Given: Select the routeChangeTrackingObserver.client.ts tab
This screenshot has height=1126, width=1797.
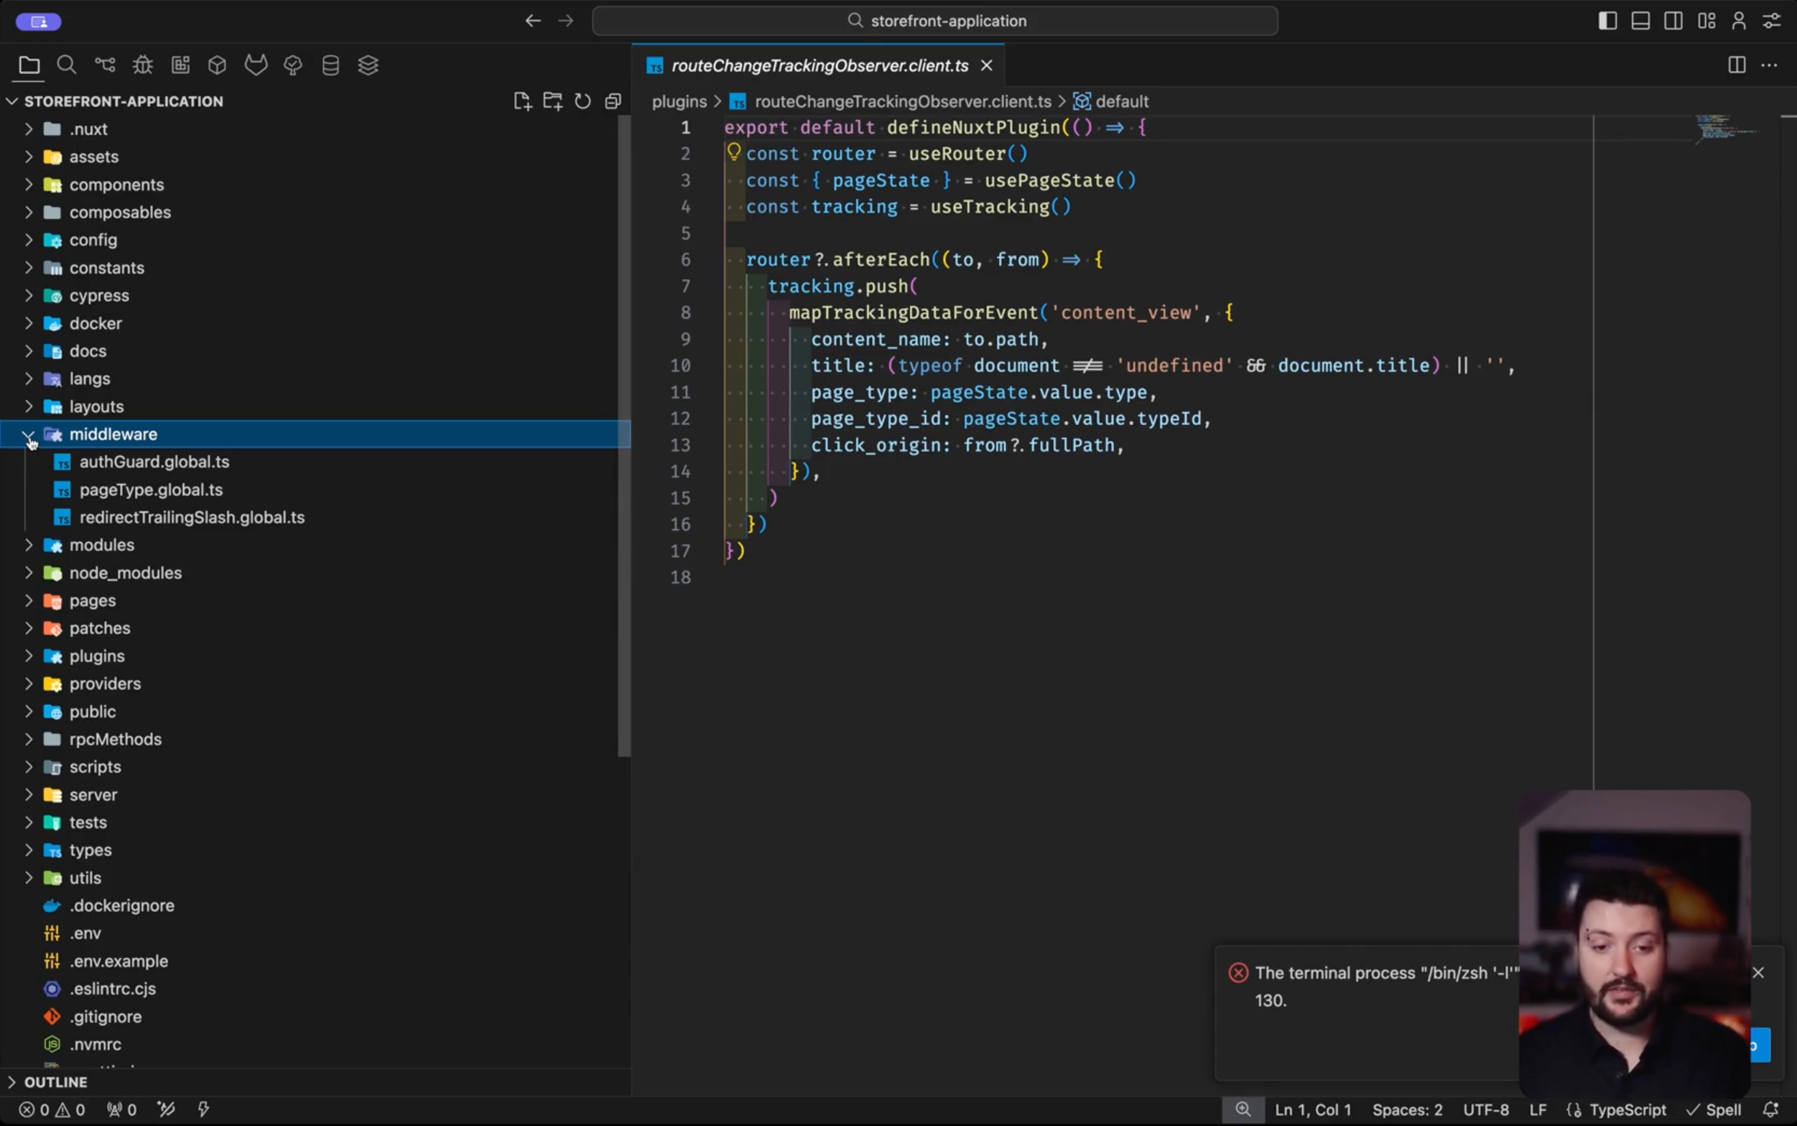Looking at the screenshot, I should tap(819, 65).
